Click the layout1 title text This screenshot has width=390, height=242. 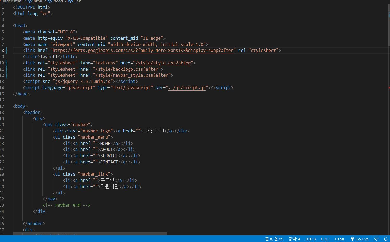(49, 57)
